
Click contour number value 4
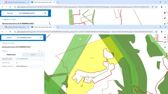[x=17, y=63]
